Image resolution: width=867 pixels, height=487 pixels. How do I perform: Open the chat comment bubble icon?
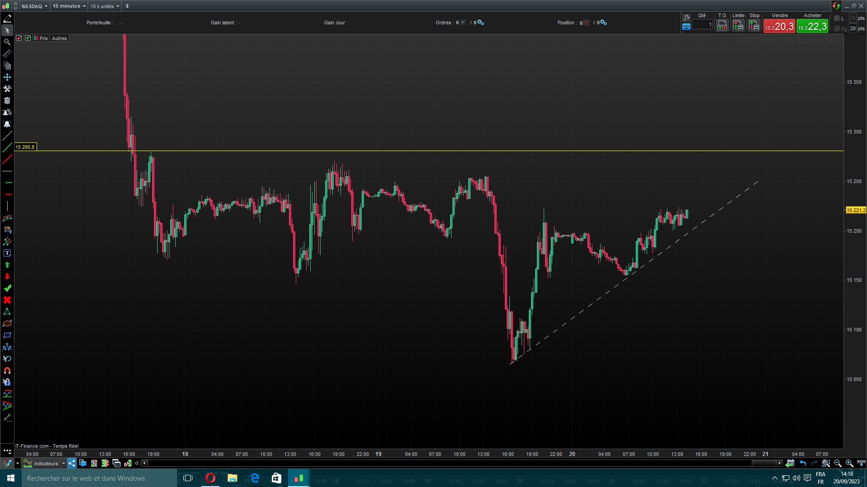83,463
